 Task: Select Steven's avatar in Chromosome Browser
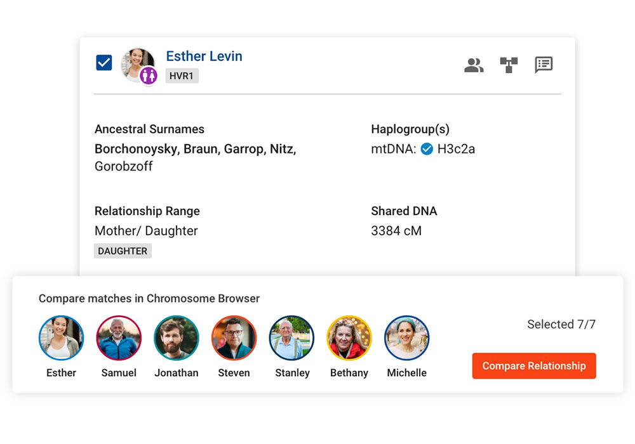pyautogui.click(x=234, y=338)
